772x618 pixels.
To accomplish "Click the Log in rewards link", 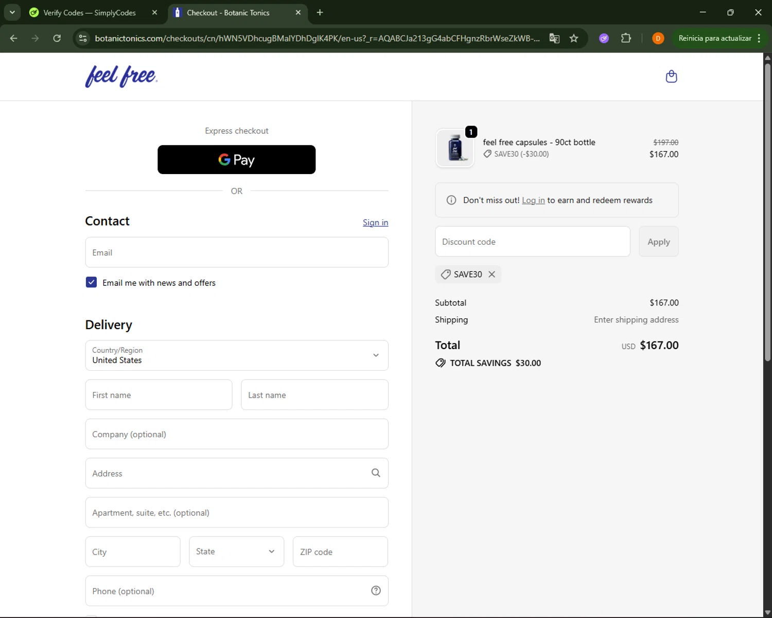I will coord(533,200).
